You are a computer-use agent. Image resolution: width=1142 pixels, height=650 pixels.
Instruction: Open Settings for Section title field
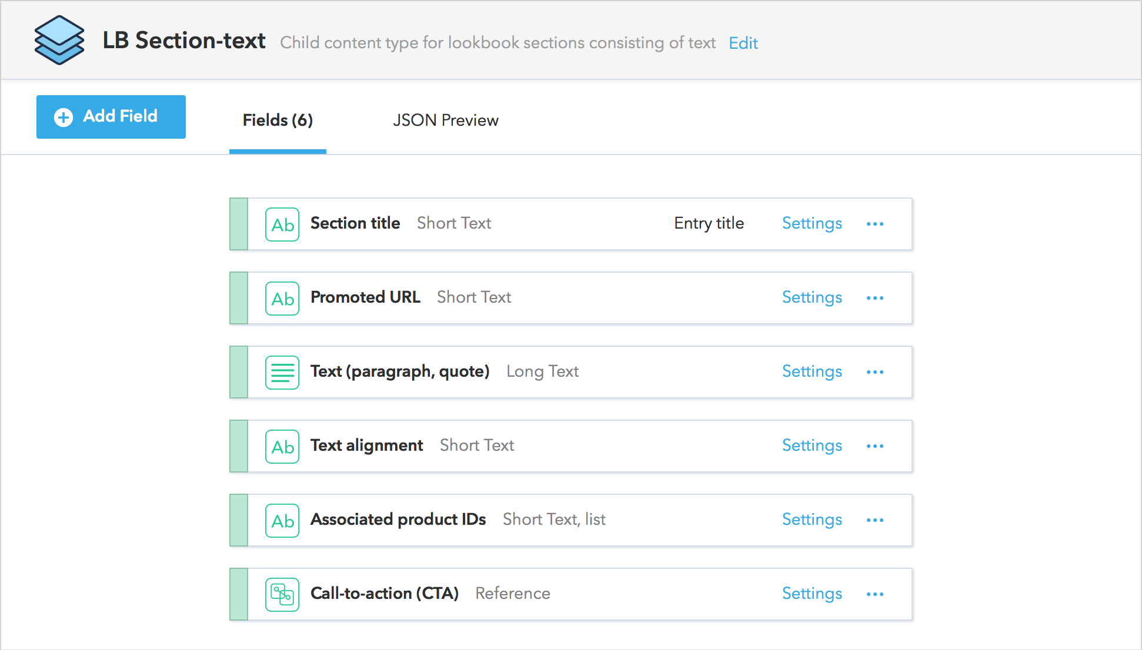click(812, 223)
